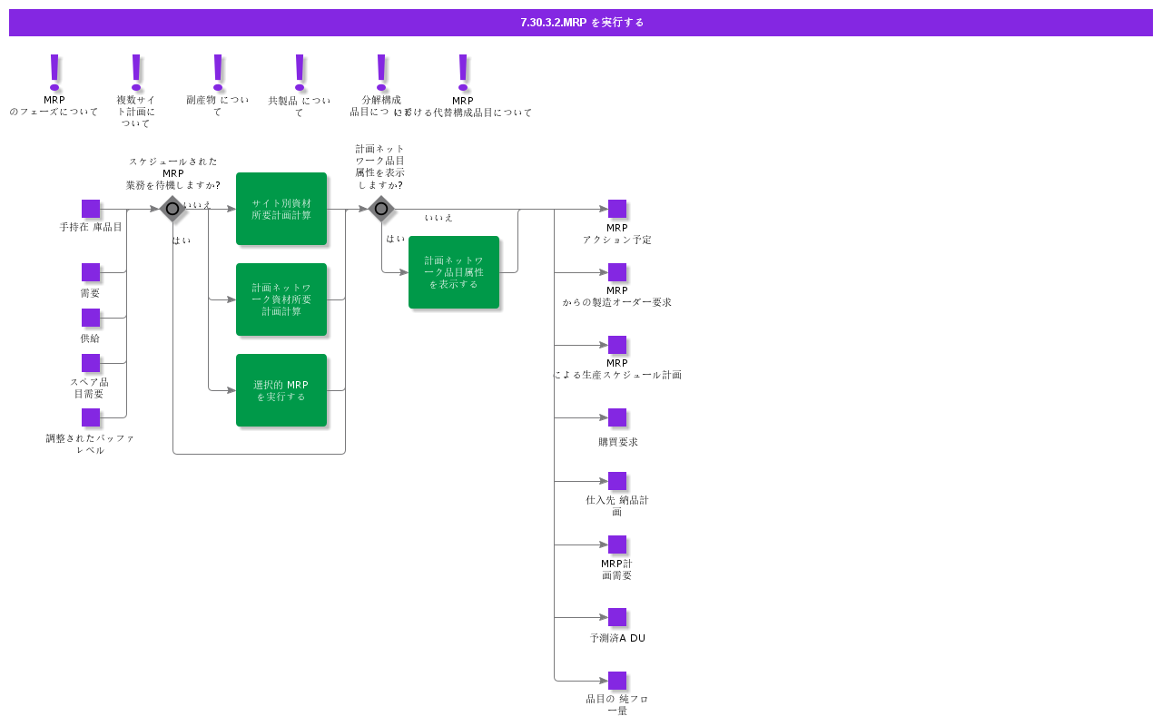This screenshot has width=1162, height=726.
Task: Click the 予測済A DU label
Action: [617, 639]
